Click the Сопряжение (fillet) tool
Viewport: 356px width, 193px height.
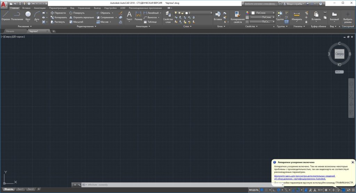coord(105,17)
